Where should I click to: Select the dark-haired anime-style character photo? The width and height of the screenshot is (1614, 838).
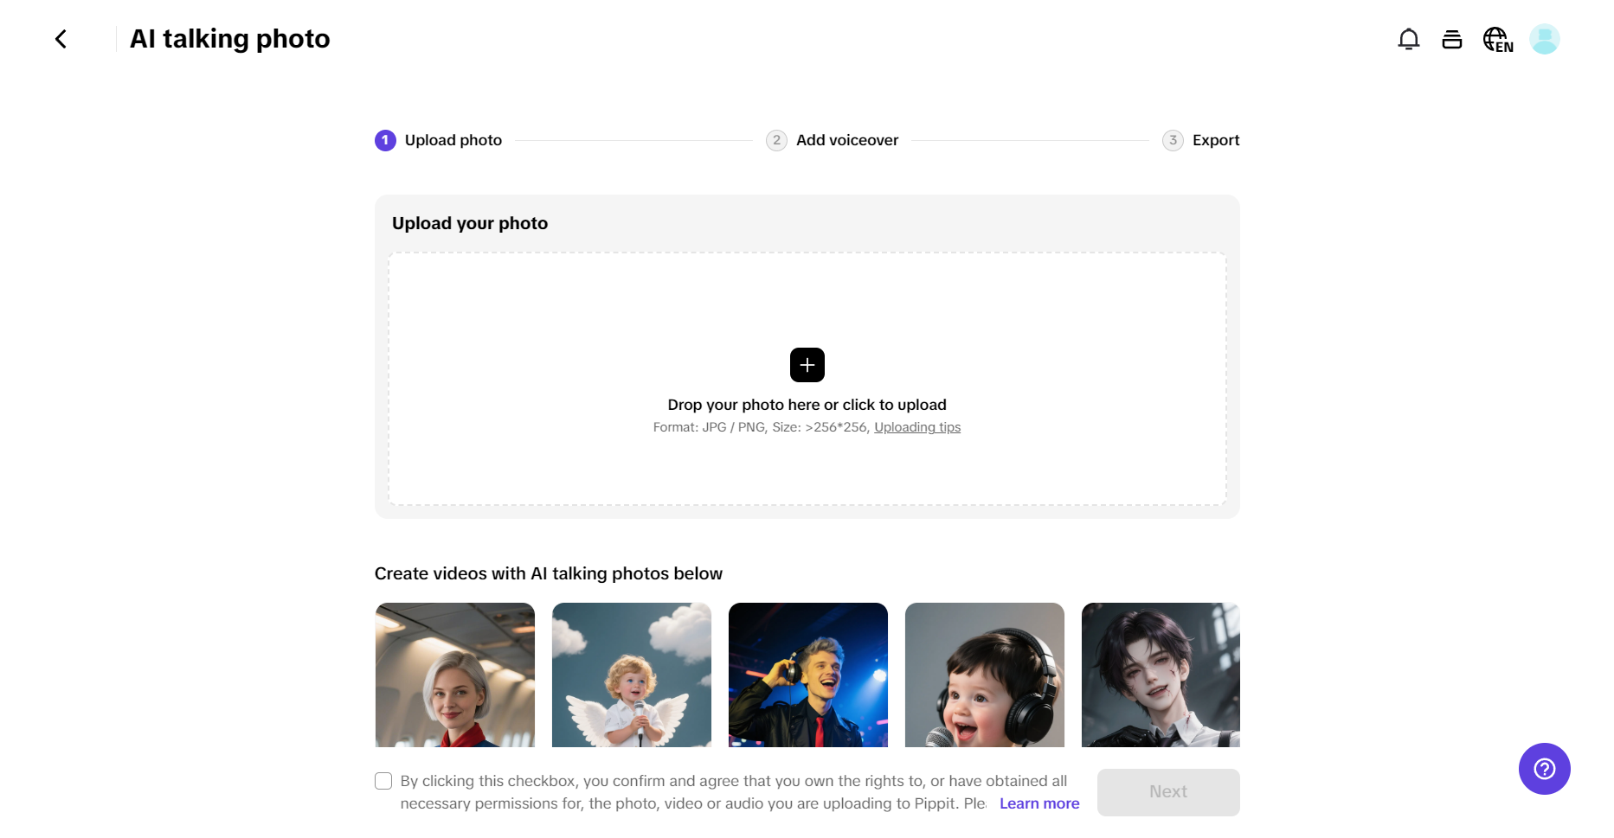1161,675
